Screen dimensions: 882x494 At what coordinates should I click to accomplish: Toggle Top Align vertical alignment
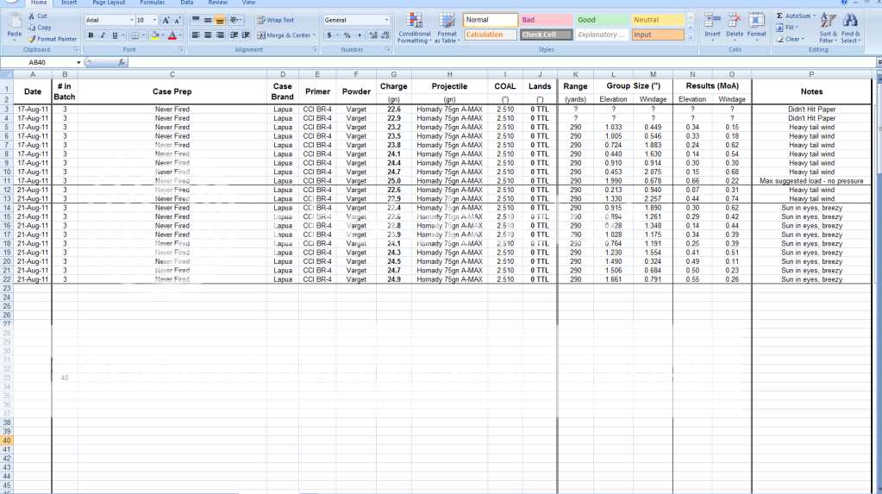pos(196,20)
